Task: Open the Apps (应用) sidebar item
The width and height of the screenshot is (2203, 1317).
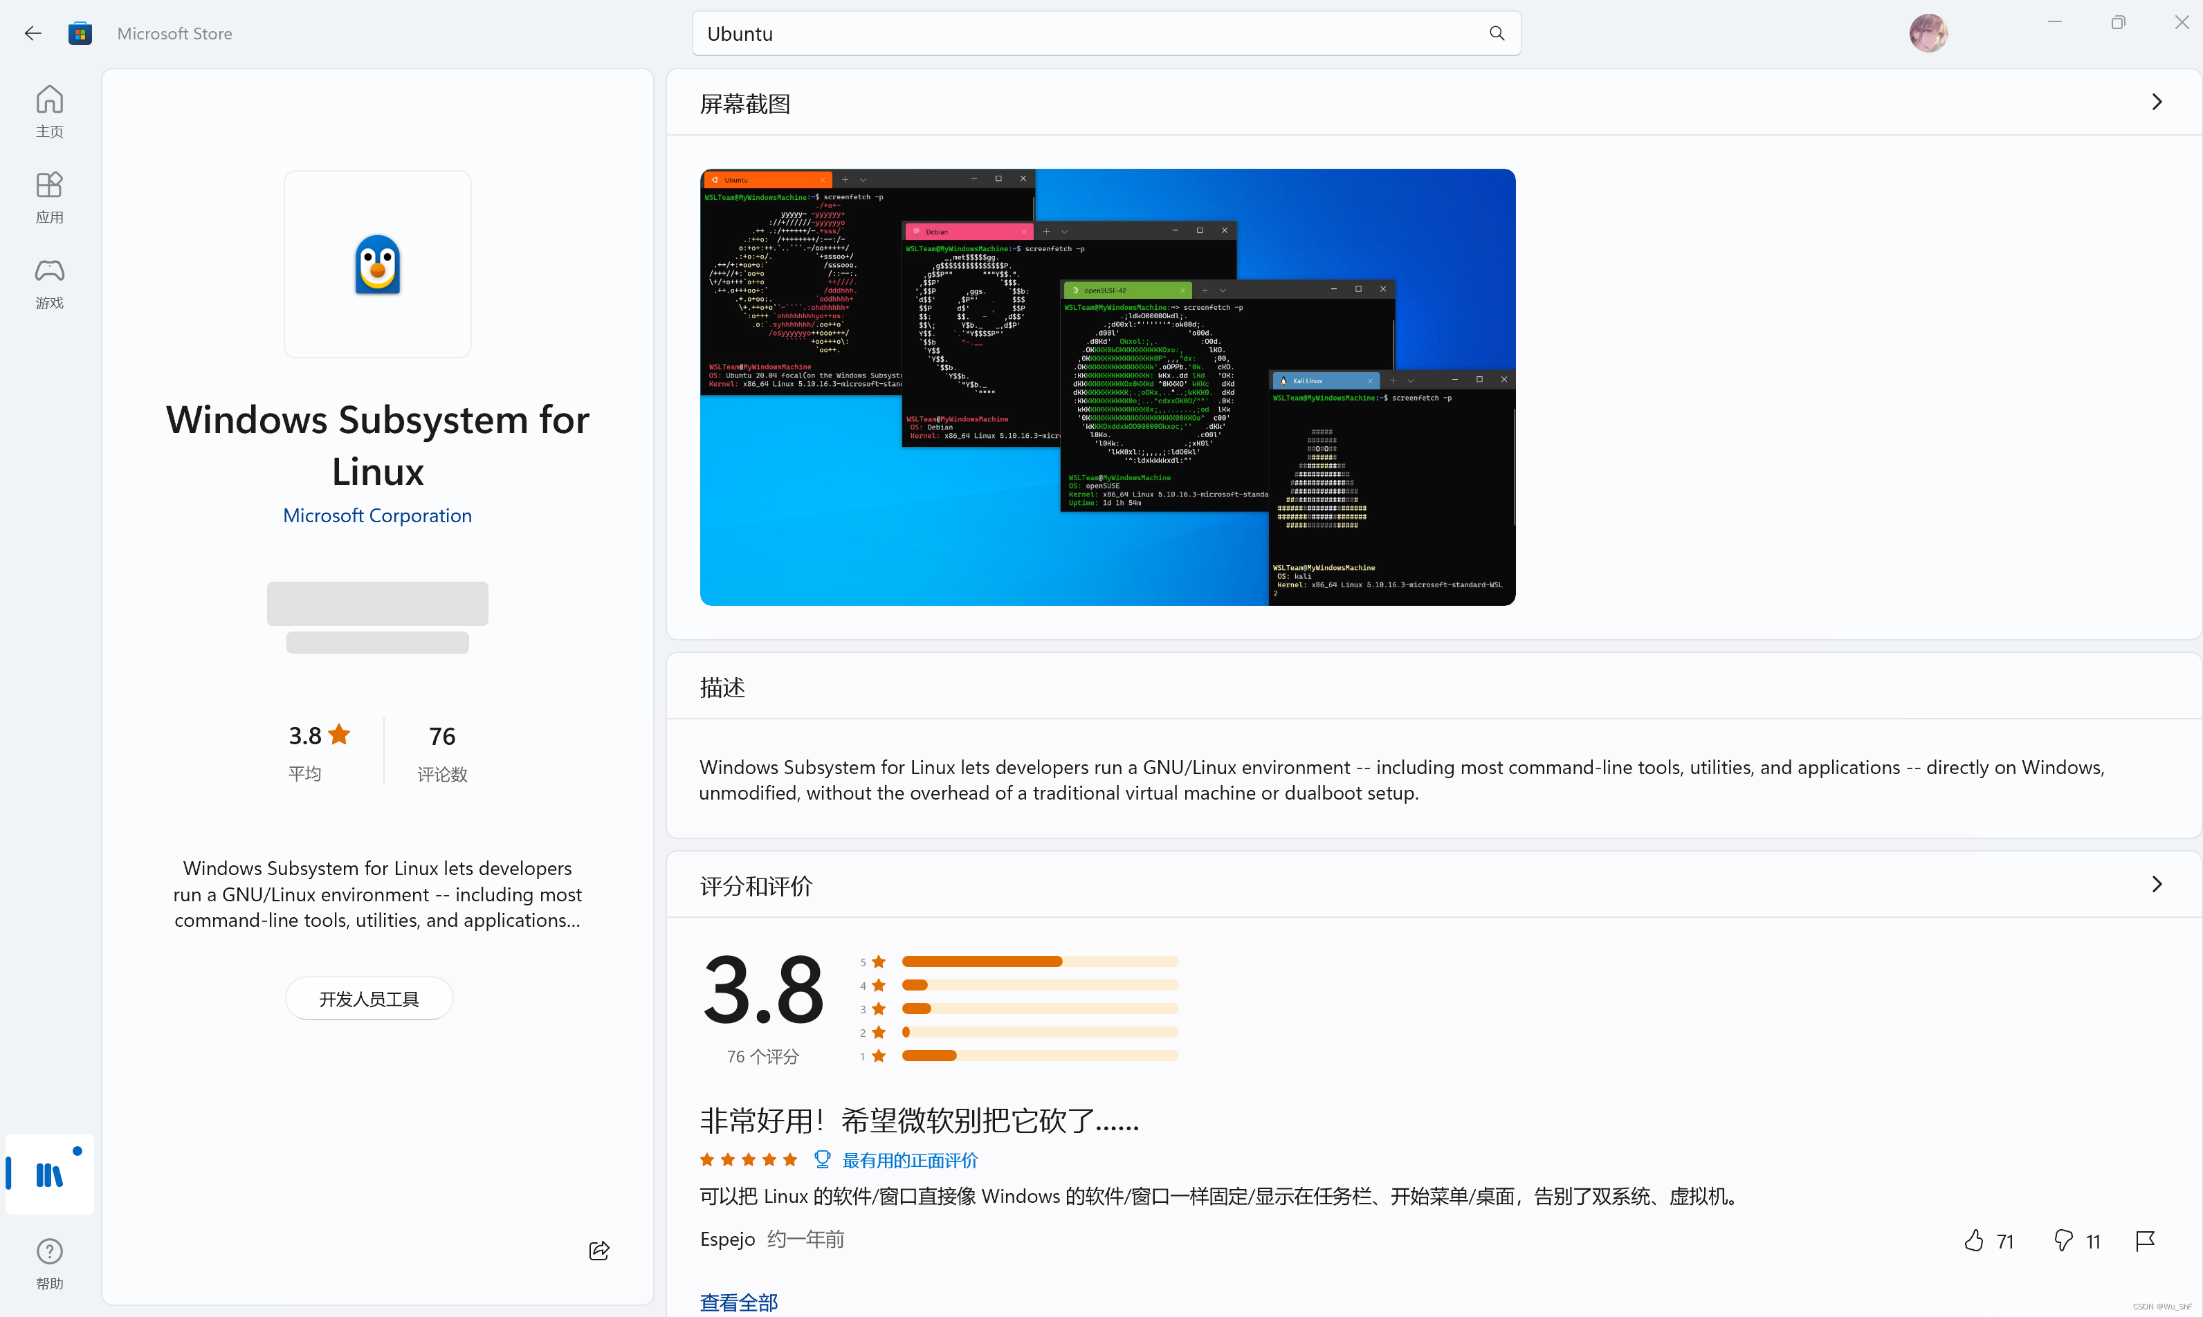Action: point(50,197)
